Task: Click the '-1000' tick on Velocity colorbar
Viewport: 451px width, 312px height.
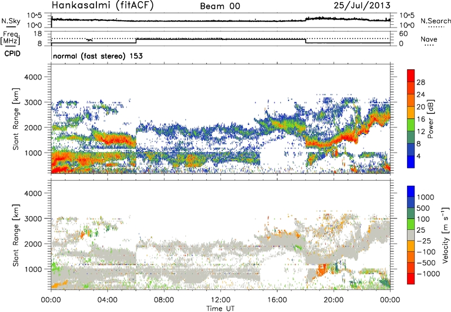Action: point(428,274)
